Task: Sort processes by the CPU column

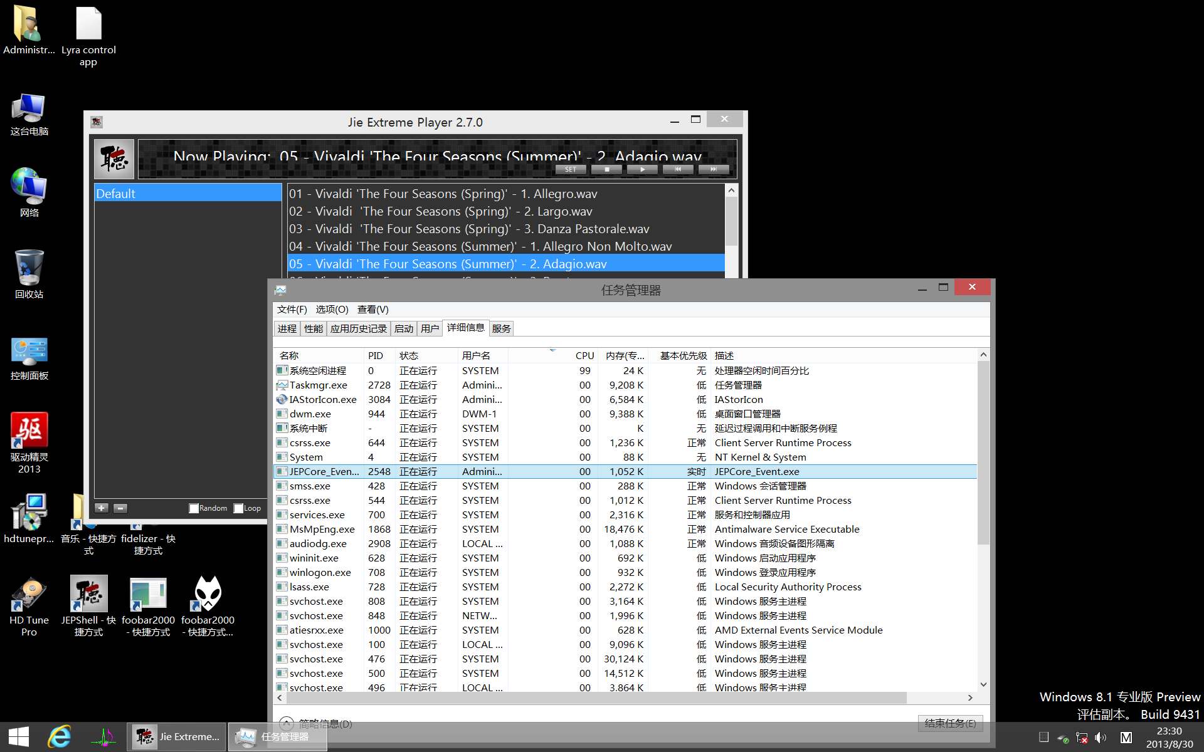Action: coord(552,355)
